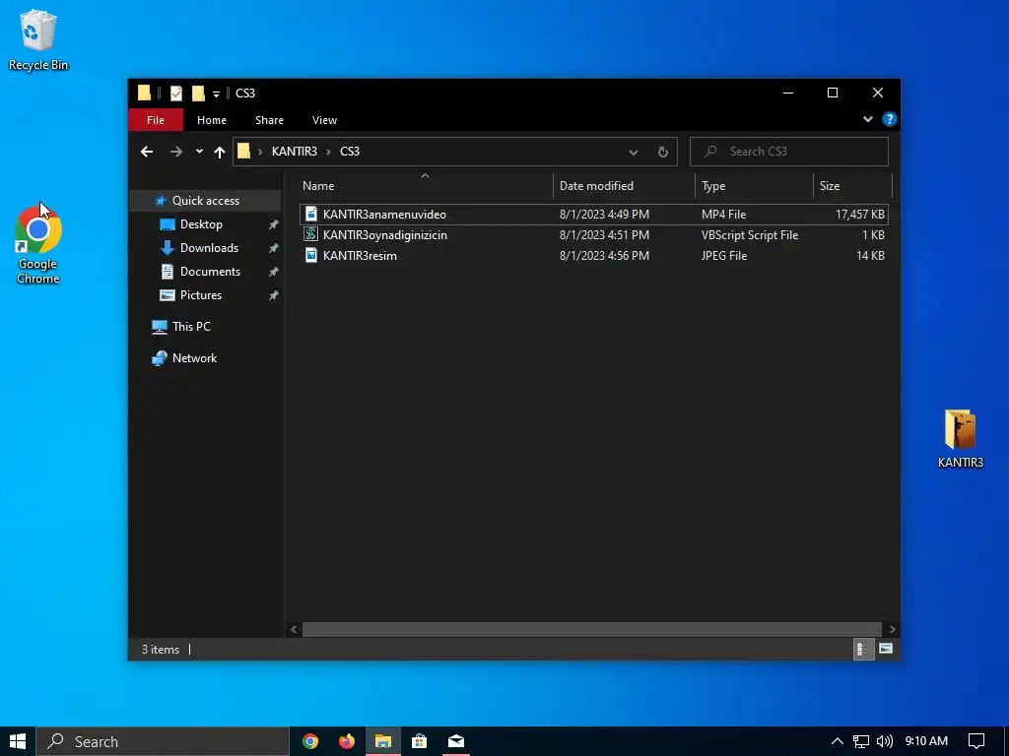Switch to the View ribbon tab

(324, 120)
